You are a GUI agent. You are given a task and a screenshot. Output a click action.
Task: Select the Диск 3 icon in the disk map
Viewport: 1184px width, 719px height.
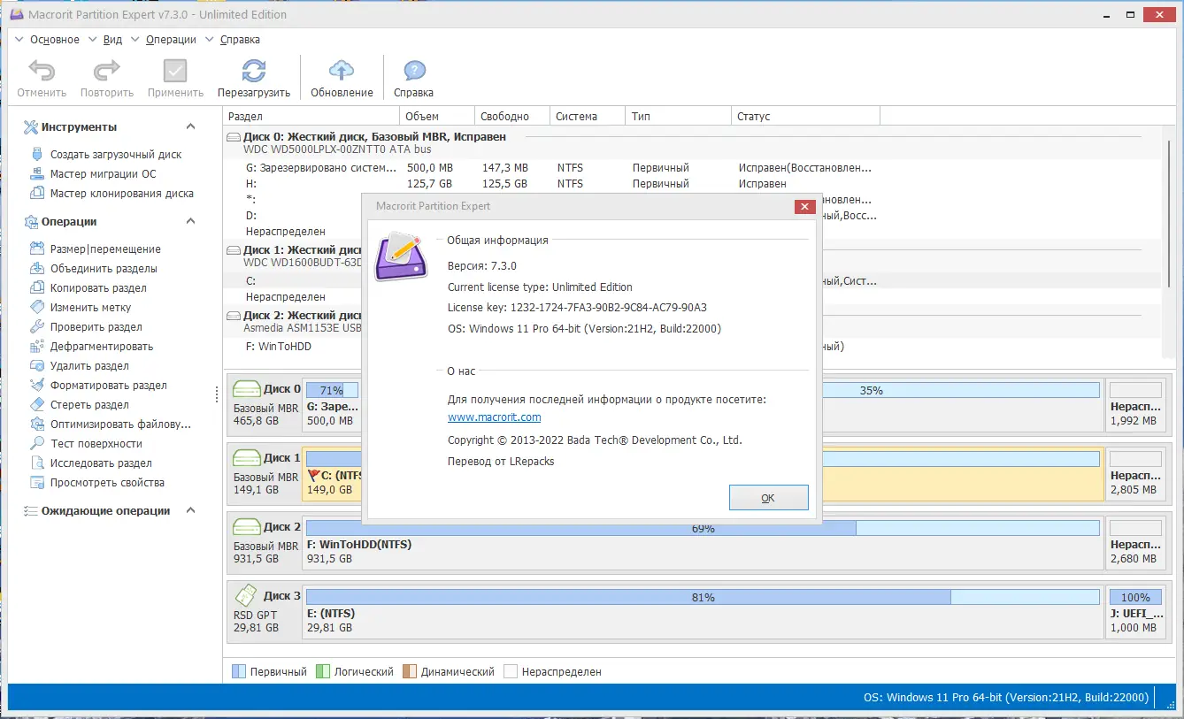(x=246, y=595)
